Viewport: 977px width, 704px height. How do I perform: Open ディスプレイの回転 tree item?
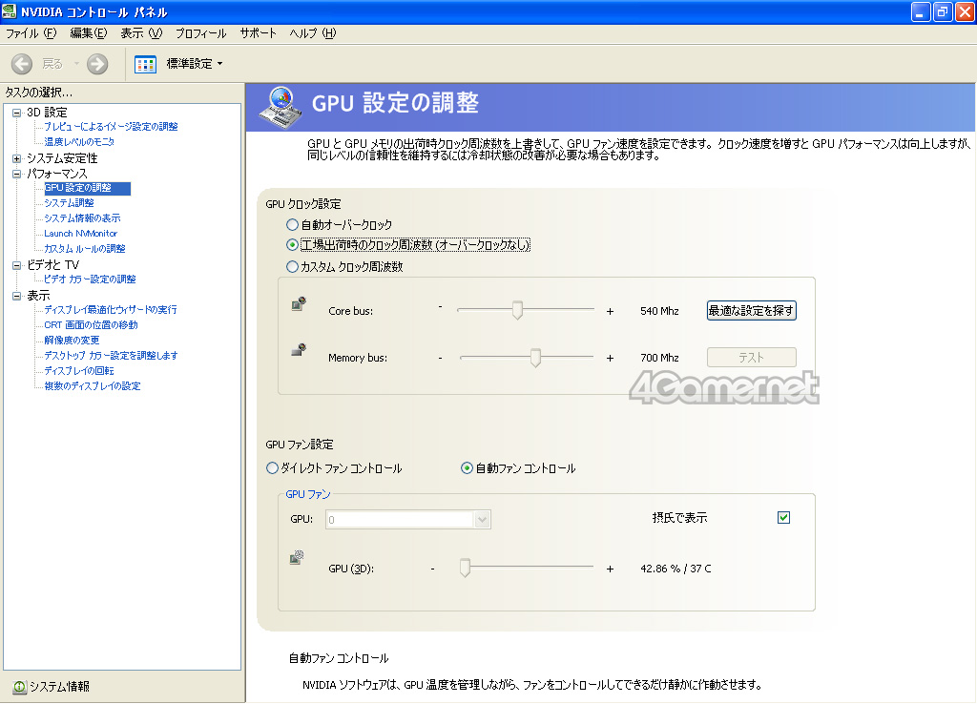pos(79,371)
